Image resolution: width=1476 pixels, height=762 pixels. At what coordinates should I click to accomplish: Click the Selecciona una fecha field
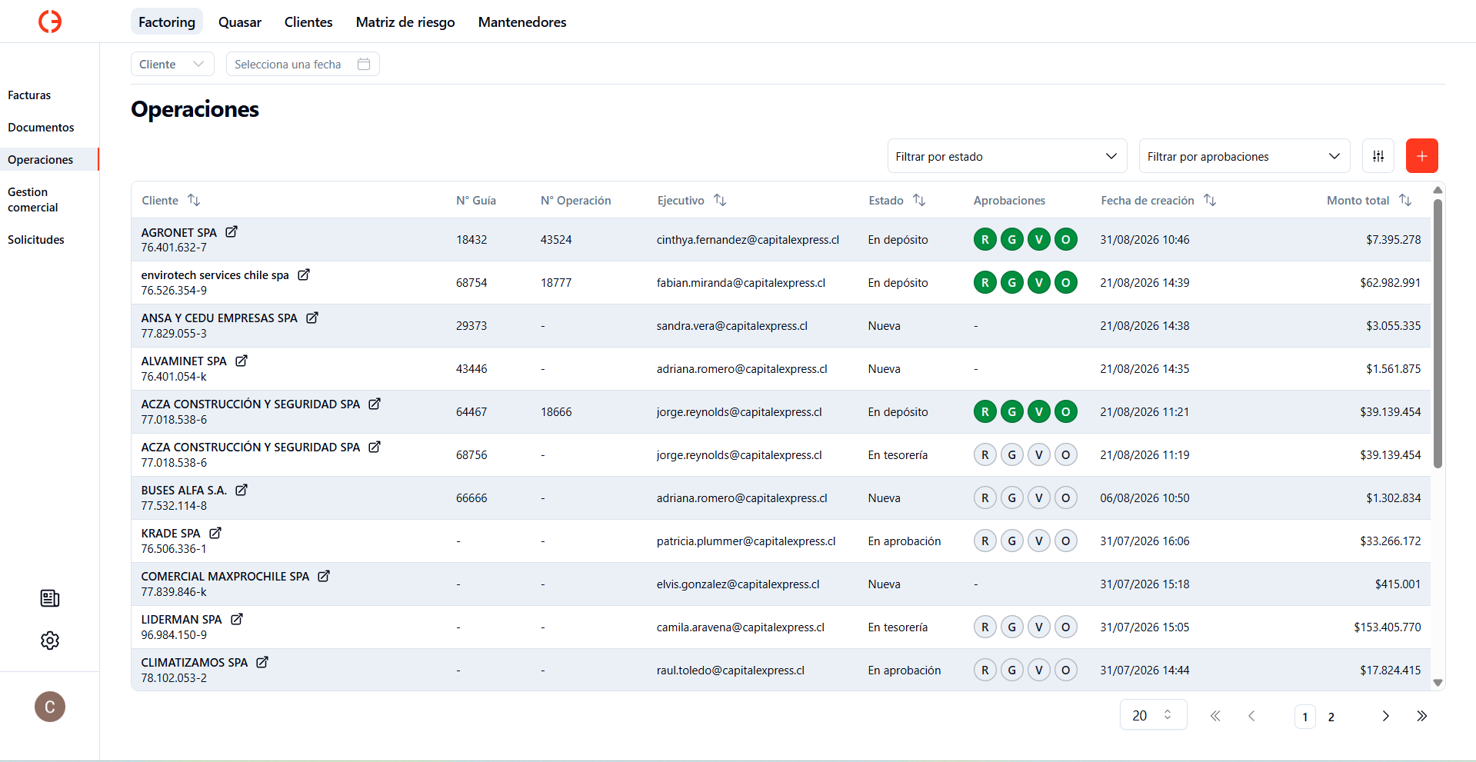tap(303, 64)
